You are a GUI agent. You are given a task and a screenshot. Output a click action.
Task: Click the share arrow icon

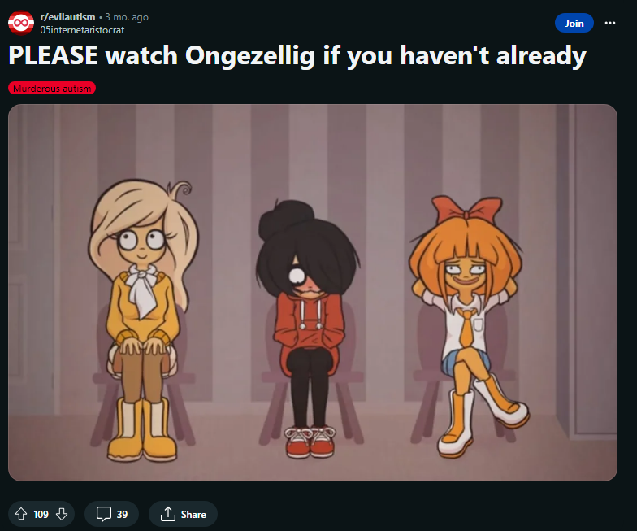(x=167, y=514)
